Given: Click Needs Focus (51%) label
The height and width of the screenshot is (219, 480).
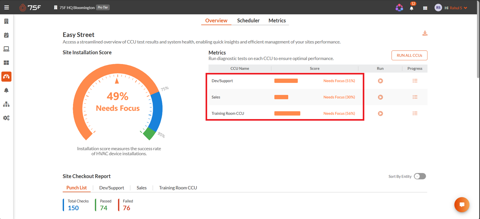Looking at the screenshot, I should click(339, 81).
